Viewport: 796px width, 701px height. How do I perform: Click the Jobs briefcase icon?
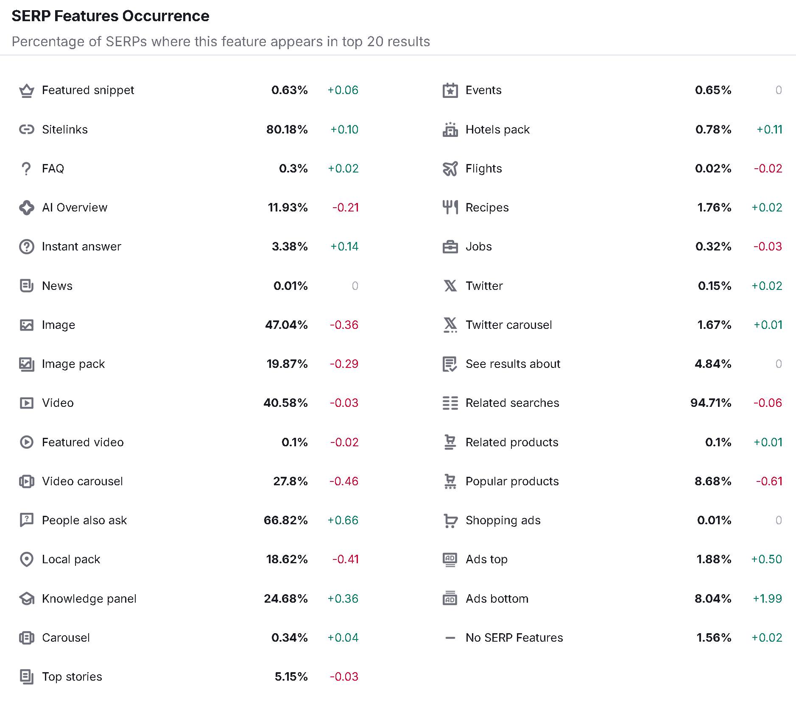(450, 247)
